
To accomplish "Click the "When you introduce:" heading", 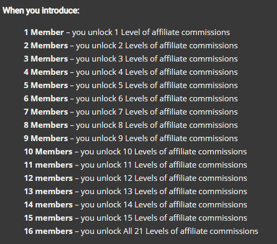I will (41, 11).
